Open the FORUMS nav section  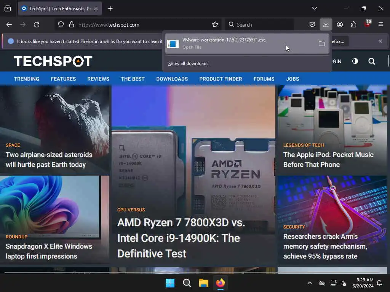click(x=264, y=79)
